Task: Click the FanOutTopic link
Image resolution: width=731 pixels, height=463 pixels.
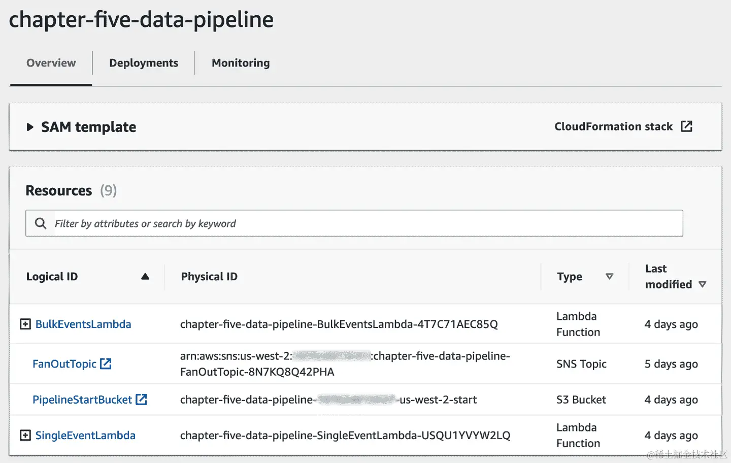Action: 64,363
